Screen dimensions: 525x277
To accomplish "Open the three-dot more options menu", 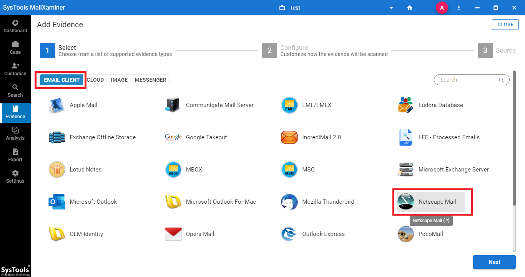I will tap(459, 8).
